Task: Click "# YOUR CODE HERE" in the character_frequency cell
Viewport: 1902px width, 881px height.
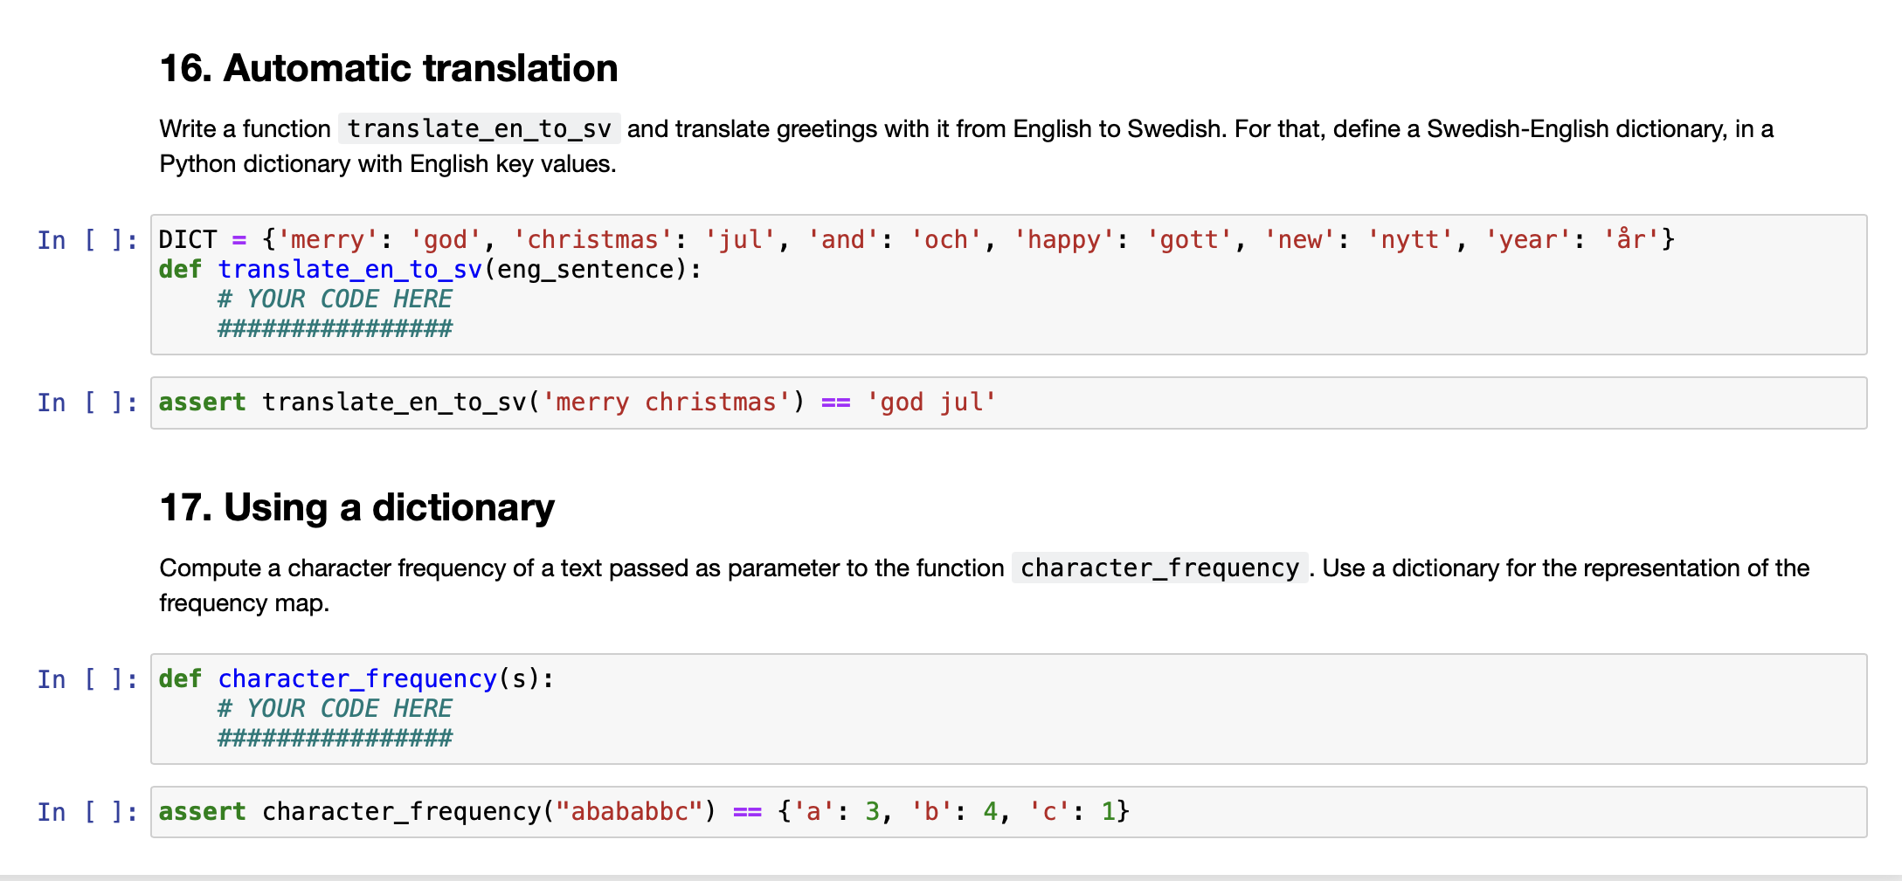Action: click(335, 709)
